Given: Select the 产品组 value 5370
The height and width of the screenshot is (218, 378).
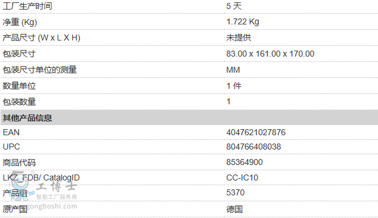Looking at the screenshot, I should 236,192.
